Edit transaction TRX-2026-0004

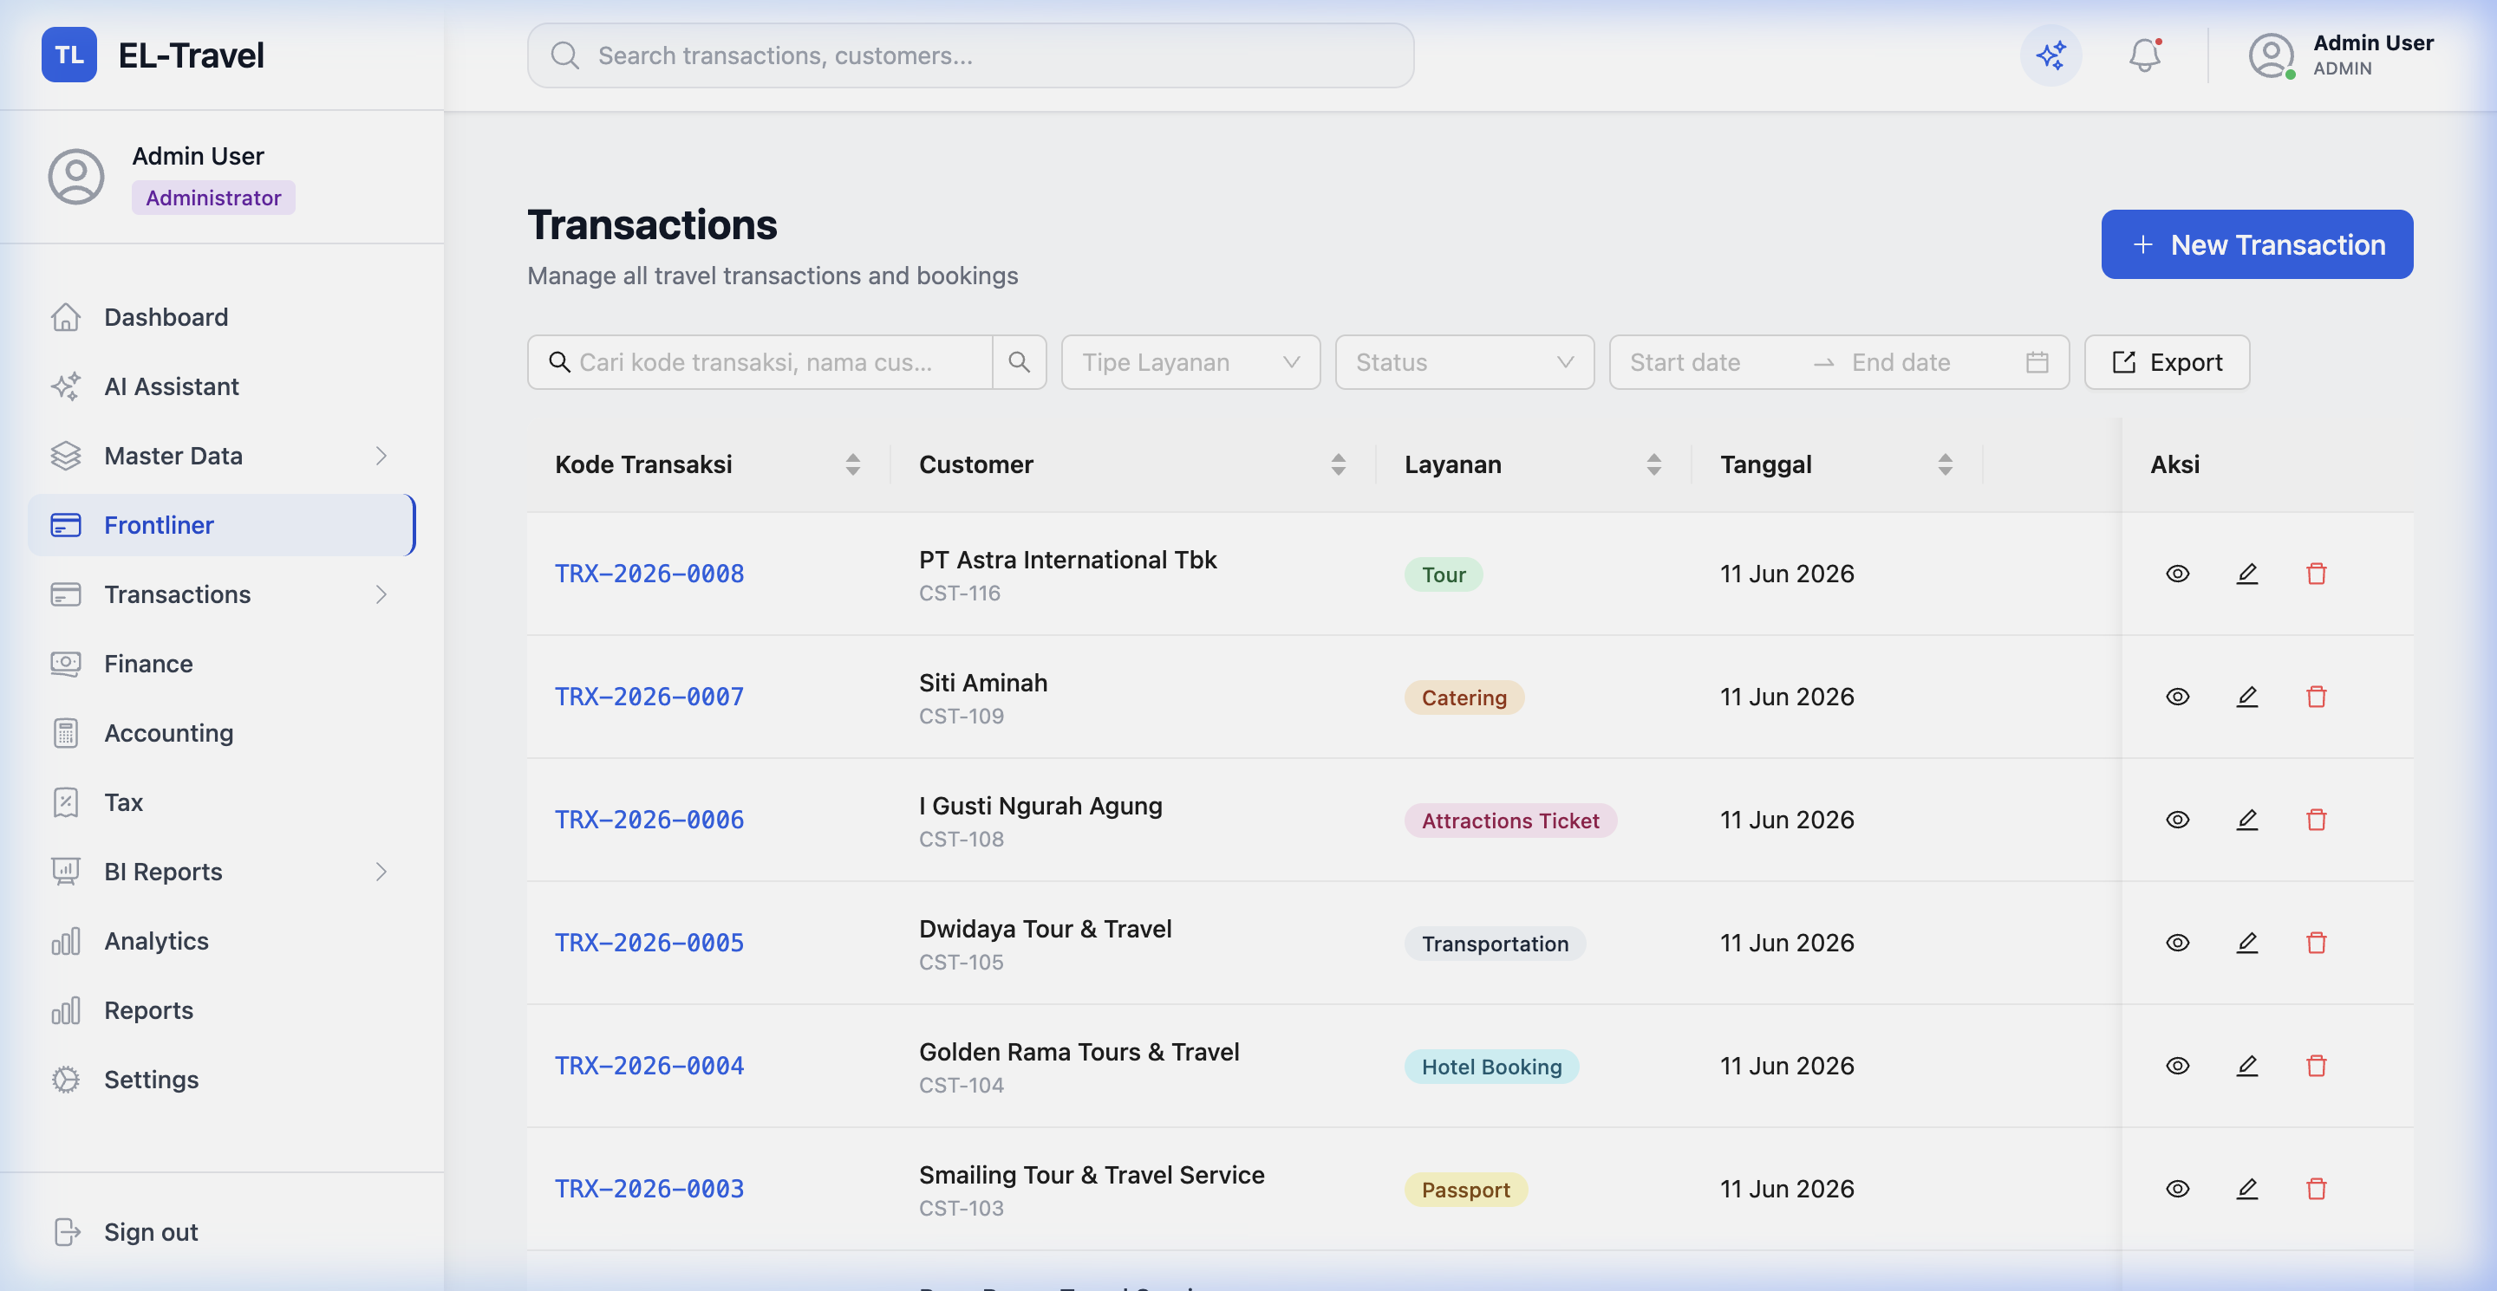[2247, 1066]
